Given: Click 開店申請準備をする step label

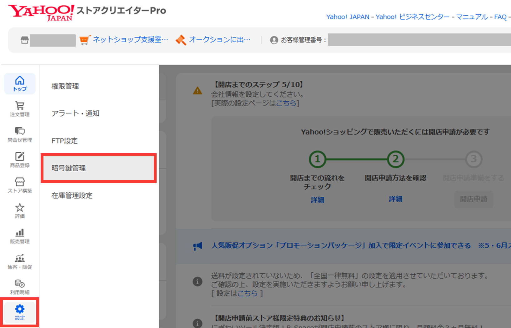Looking at the screenshot, I should 473,178.
